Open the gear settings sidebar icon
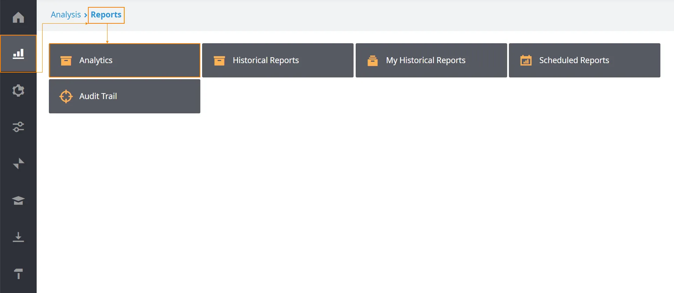The image size is (674, 293). pyautogui.click(x=18, y=90)
